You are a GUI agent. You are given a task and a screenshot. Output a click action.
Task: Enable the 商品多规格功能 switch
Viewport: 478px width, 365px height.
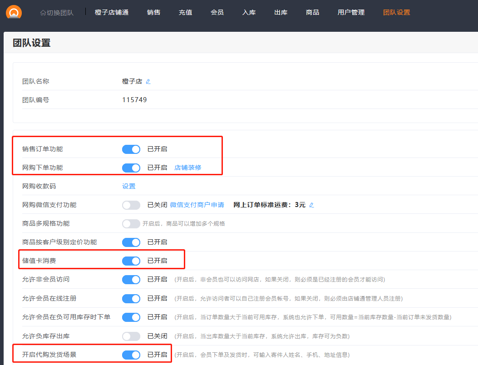131,224
